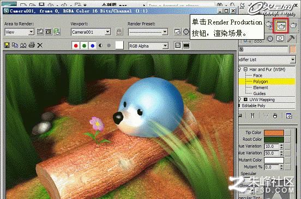Image resolution: width=301 pixels, height=199 pixels.
Task: Click the Auto Region Selected icon
Action: pos(49,32)
